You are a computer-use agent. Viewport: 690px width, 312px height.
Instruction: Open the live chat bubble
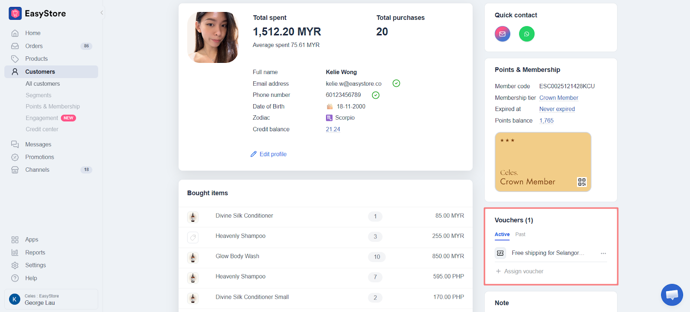tap(671, 295)
